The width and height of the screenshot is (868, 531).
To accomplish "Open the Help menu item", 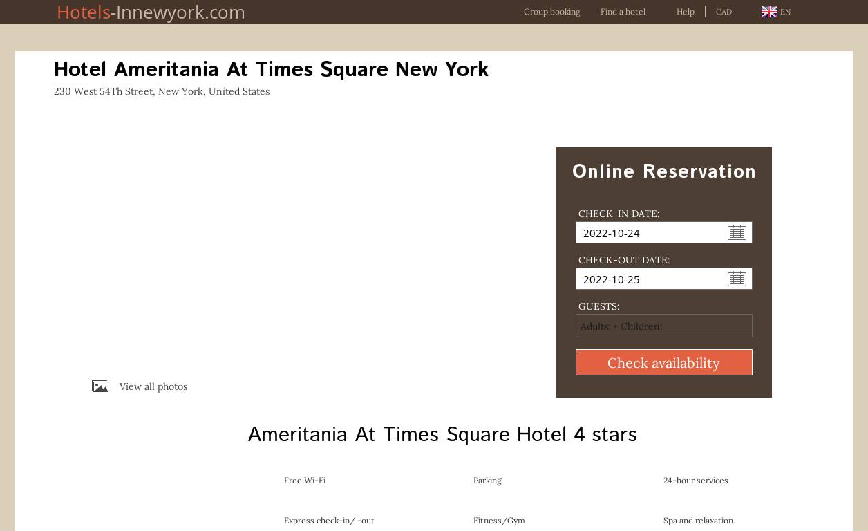I will tap(685, 12).
